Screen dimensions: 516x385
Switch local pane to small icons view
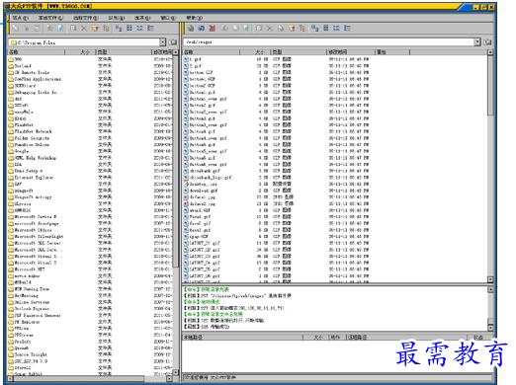[129, 29]
